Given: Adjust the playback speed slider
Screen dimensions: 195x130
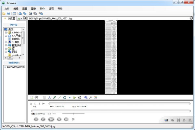Looking at the screenshot, I should [73, 113].
